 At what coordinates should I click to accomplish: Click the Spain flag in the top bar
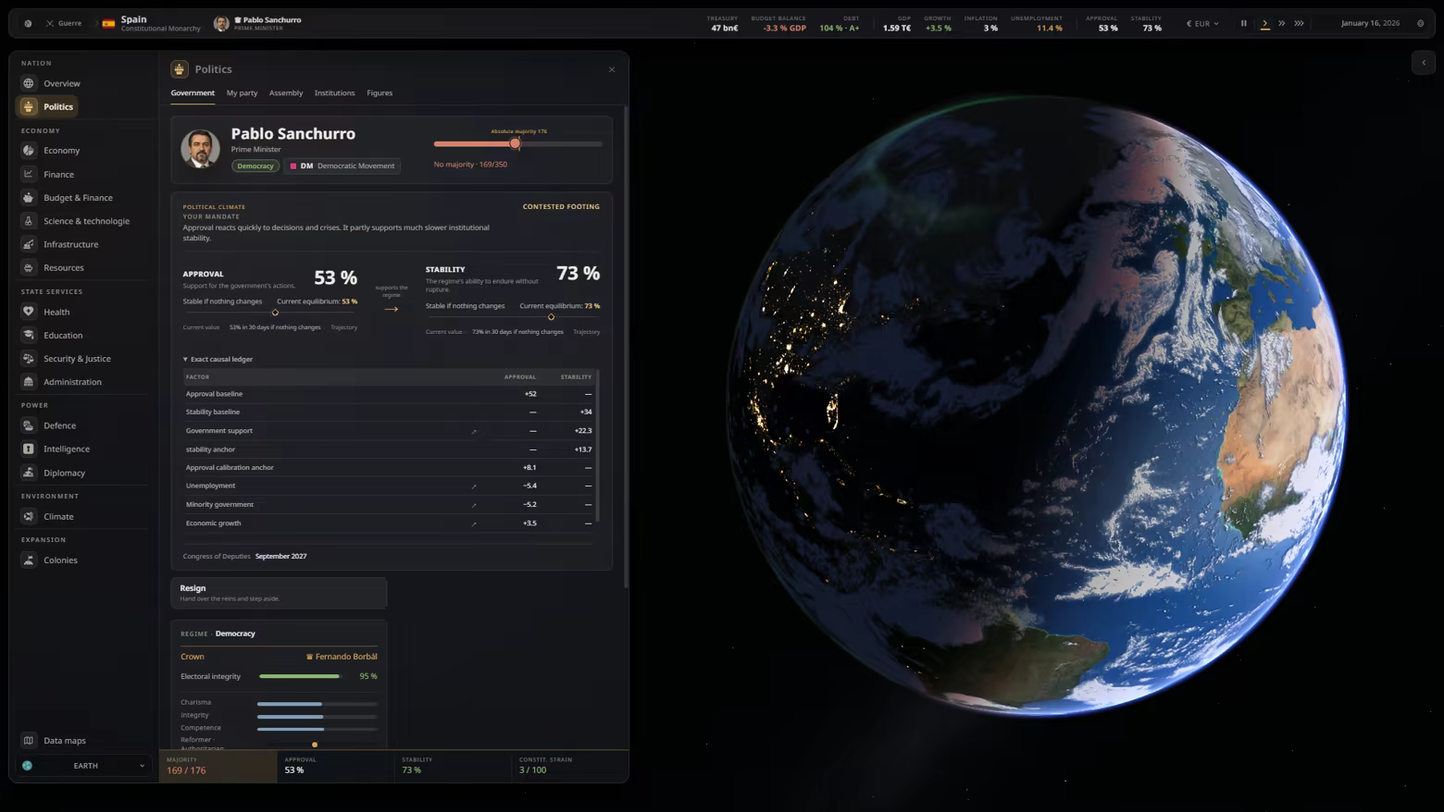108,23
